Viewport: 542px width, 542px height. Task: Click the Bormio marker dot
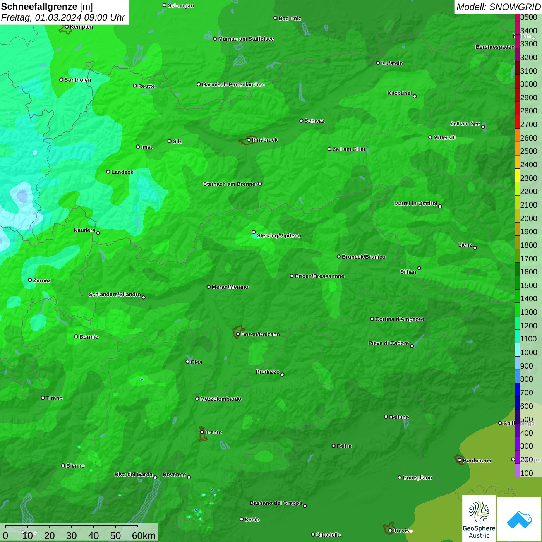click(76, 336)
